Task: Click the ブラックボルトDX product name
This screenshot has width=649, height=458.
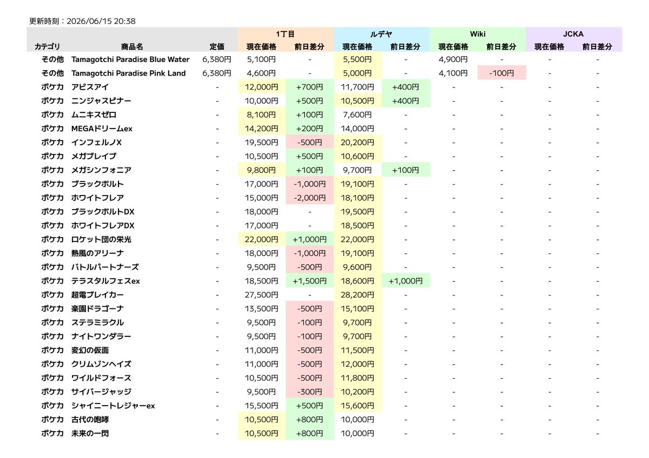Action: pos(103,212)
